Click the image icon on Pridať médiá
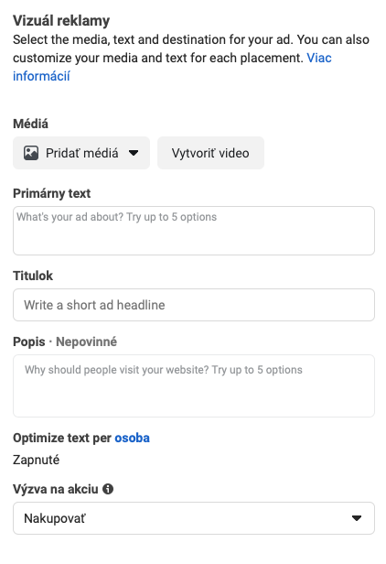The image size is (386, 564). [31, 153]
